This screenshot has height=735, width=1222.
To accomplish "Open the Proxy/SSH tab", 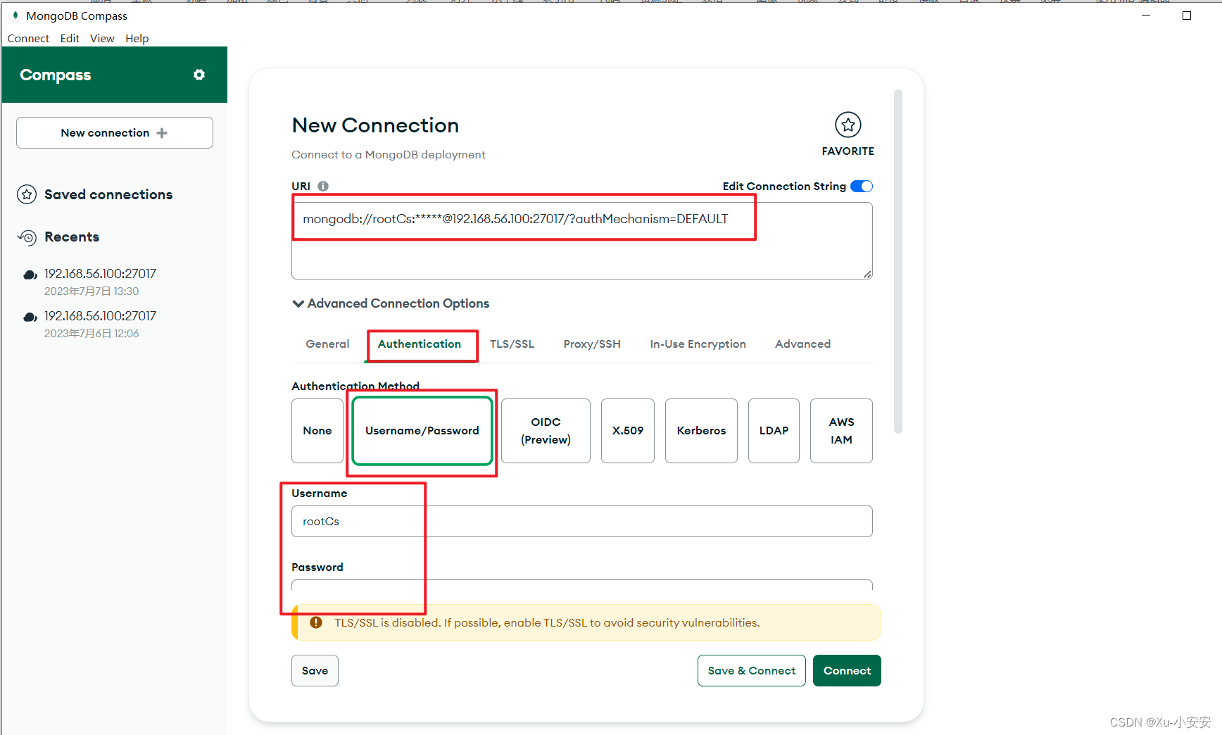I will (x=591, y=344).
